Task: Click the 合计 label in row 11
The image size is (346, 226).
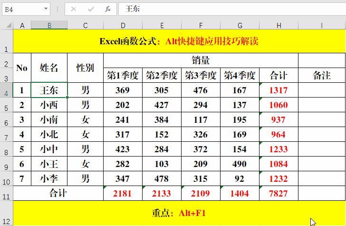Action: (58, 193)
